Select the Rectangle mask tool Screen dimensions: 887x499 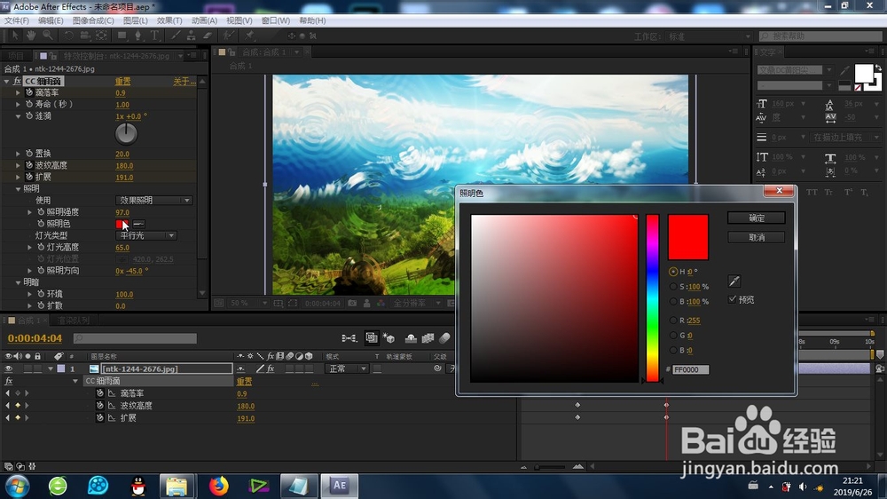click(x=122, y=36)
